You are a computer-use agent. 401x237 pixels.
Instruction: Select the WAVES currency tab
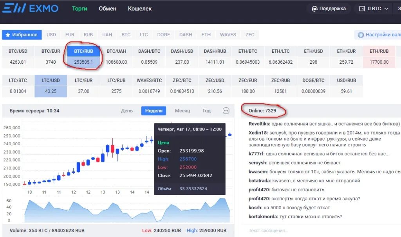click(x=228, y=35)
